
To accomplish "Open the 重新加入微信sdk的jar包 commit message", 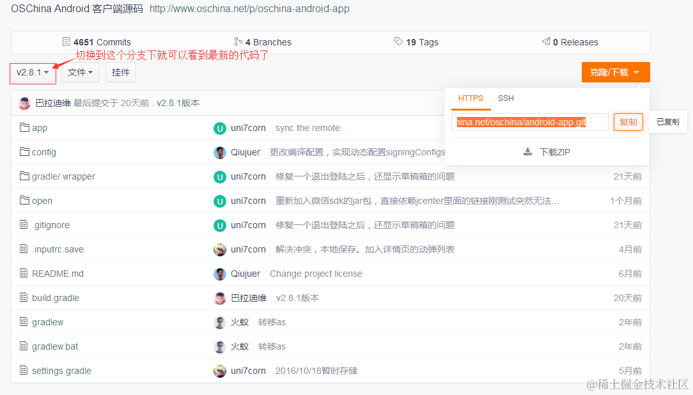I will click(417, 201).
